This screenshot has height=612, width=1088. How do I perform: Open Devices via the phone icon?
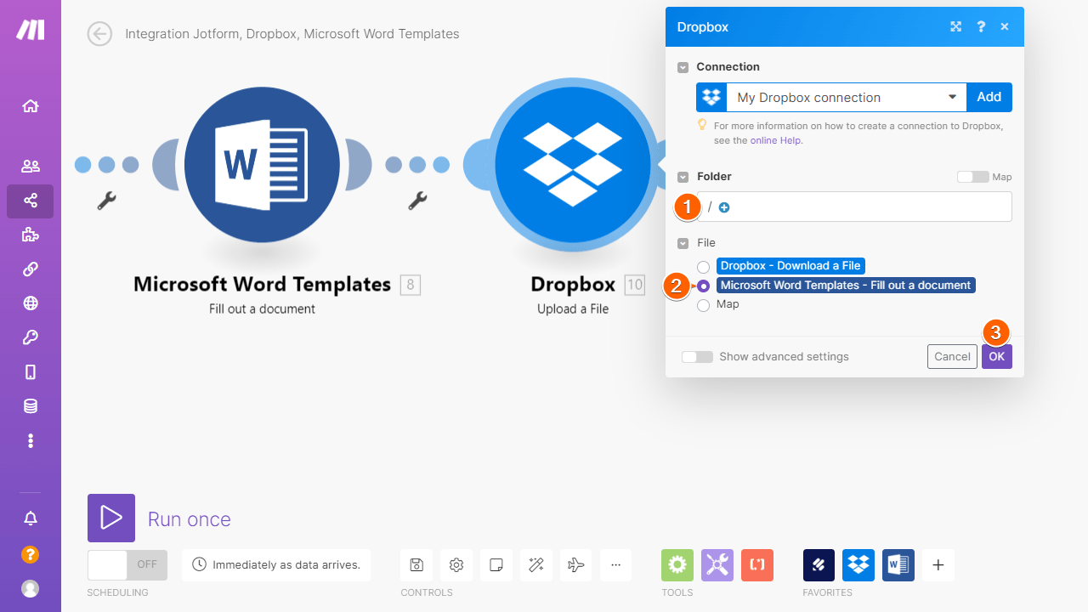[x=31, y=372]
